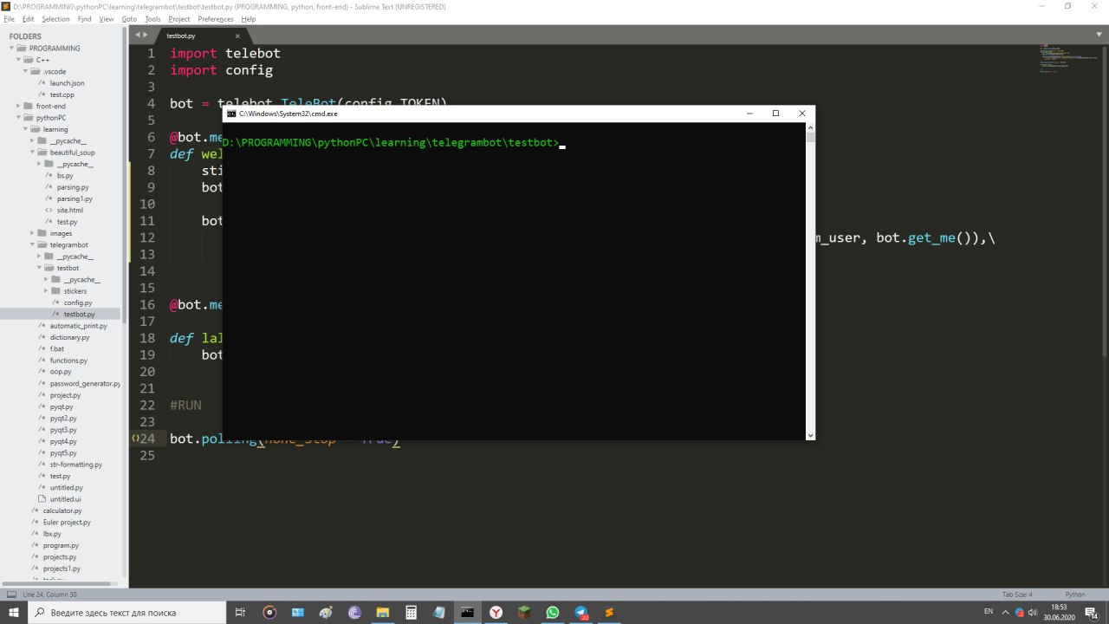Open Euler project.py in the sidebar

(x=67, y=523)
